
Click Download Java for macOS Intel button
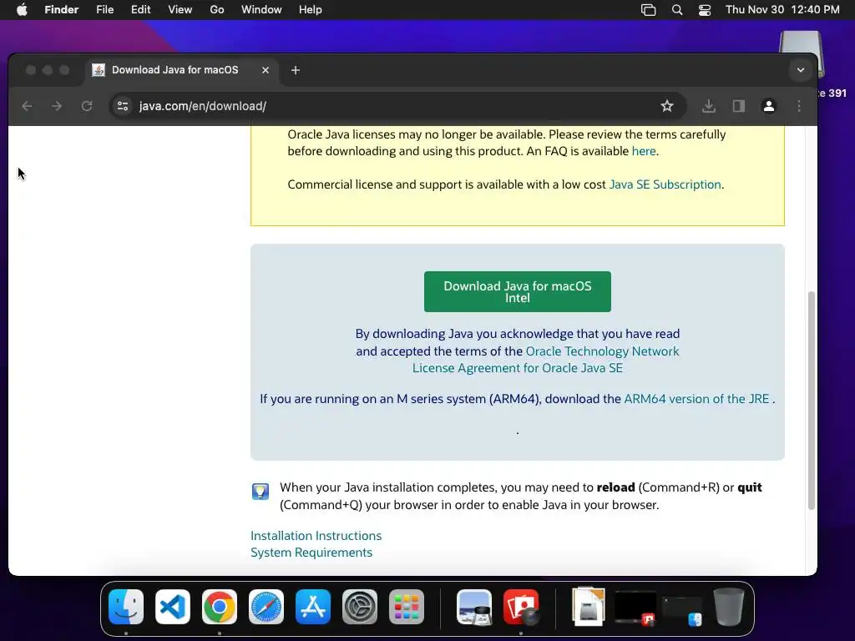click(518, 291)
